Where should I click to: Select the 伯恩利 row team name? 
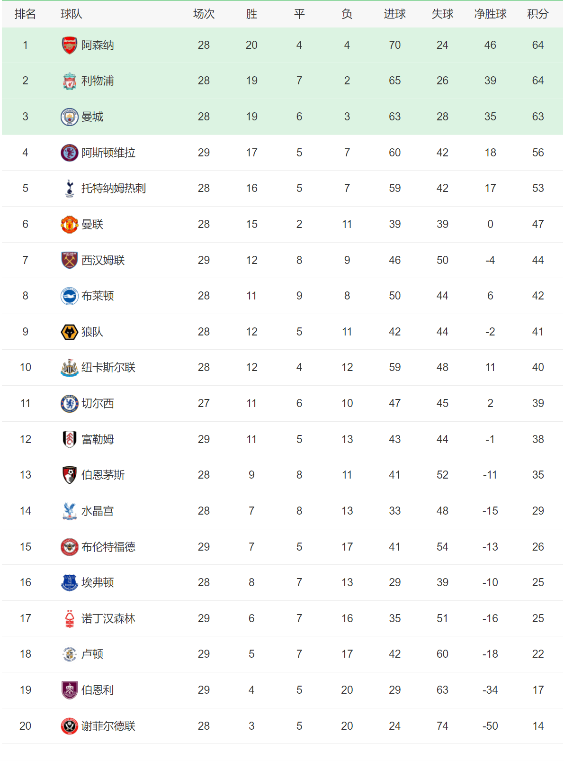coord(98,690)
